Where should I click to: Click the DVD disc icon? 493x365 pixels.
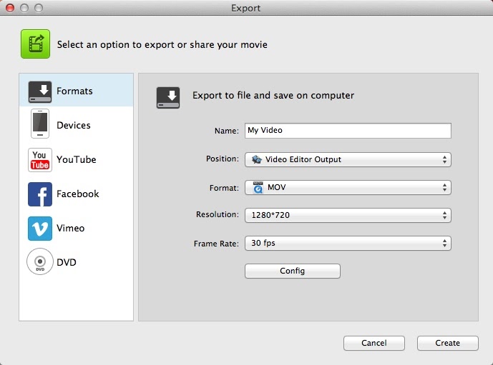click(x=40, y=261)
